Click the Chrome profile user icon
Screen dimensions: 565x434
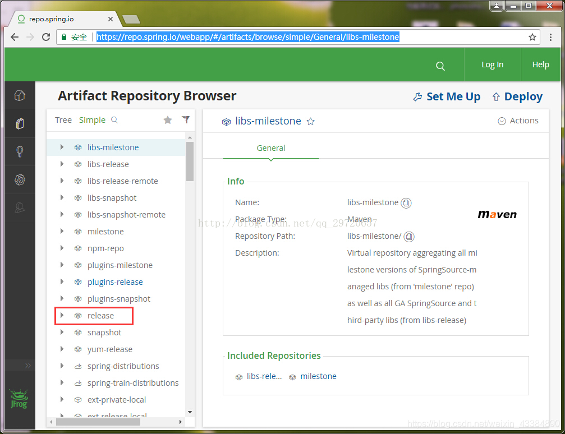497,6
